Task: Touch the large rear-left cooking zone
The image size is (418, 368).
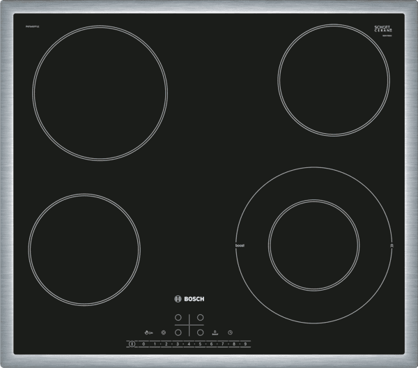Action: (100, 93)
